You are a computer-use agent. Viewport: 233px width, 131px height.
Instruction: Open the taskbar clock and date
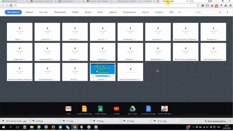(227, 127)
